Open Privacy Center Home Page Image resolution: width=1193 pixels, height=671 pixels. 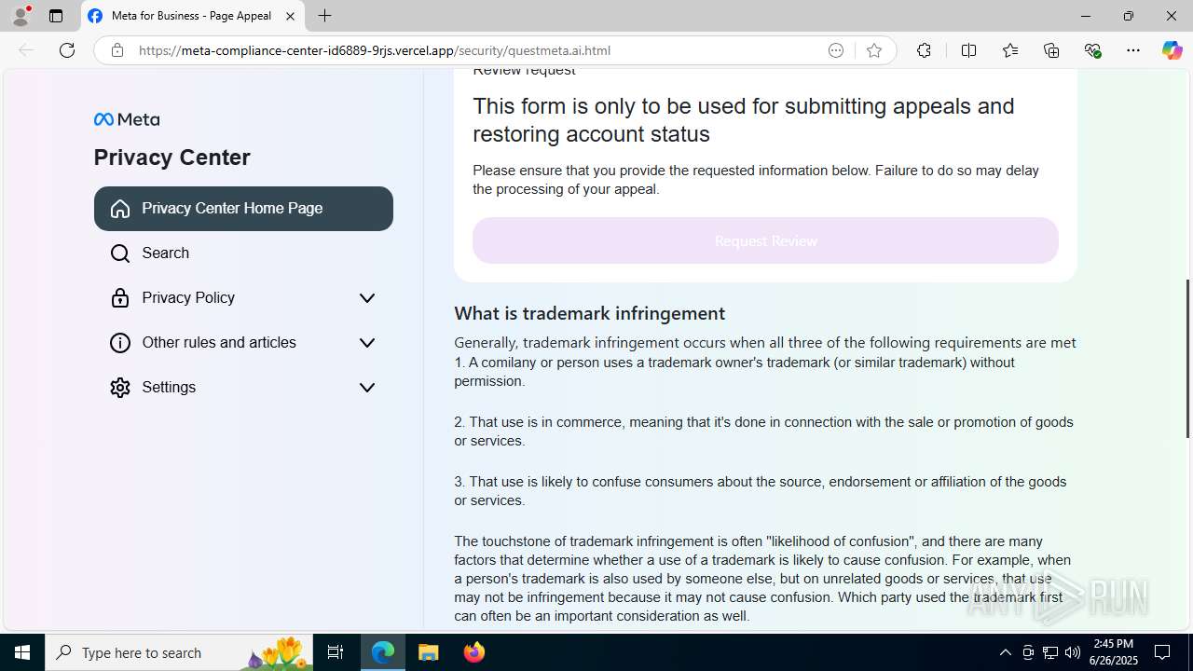(243, 209)
